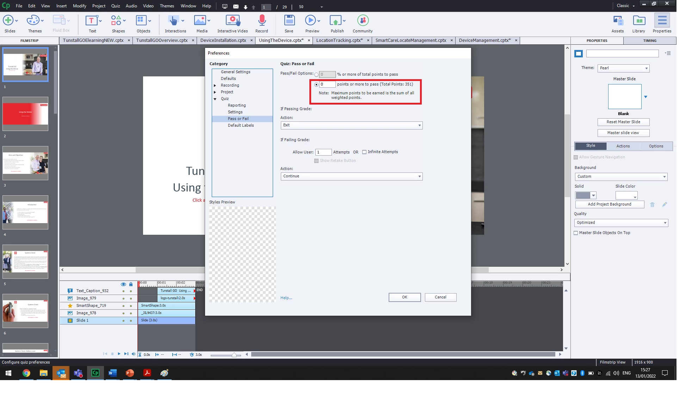692x397 pixels.
Task: Click the Slide Color swatch
Action: click(626, 195)
